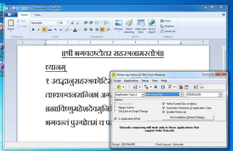Uncheck Is Application 64 bit checkbox

116,119
